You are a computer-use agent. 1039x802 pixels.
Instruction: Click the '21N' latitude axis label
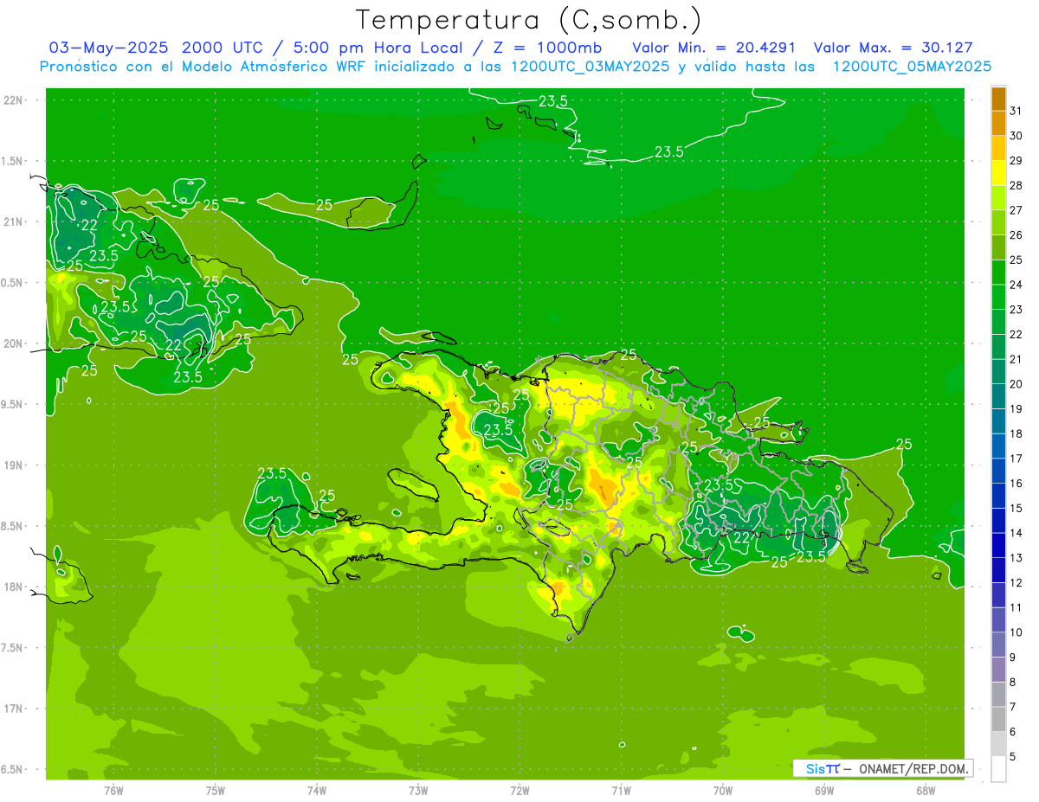tap(13, 222)
